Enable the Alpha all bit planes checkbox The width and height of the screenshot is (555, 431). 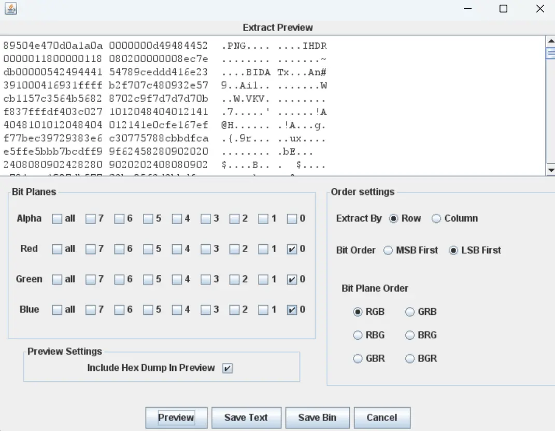pyautogui.click(x=57, y=219)
